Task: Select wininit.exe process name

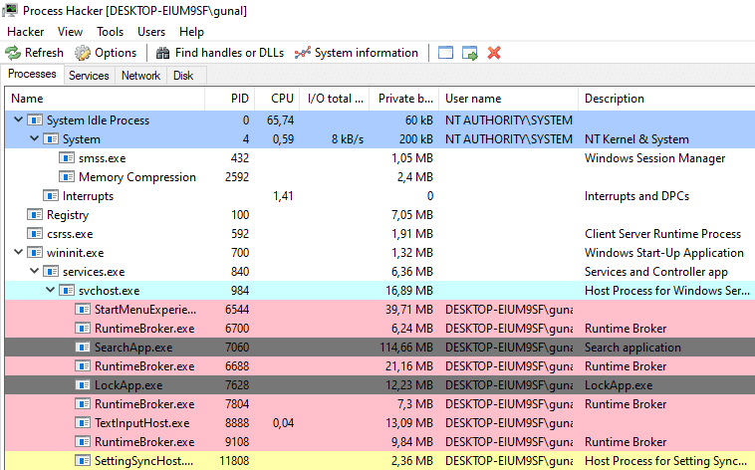Action: coord(75,253)
